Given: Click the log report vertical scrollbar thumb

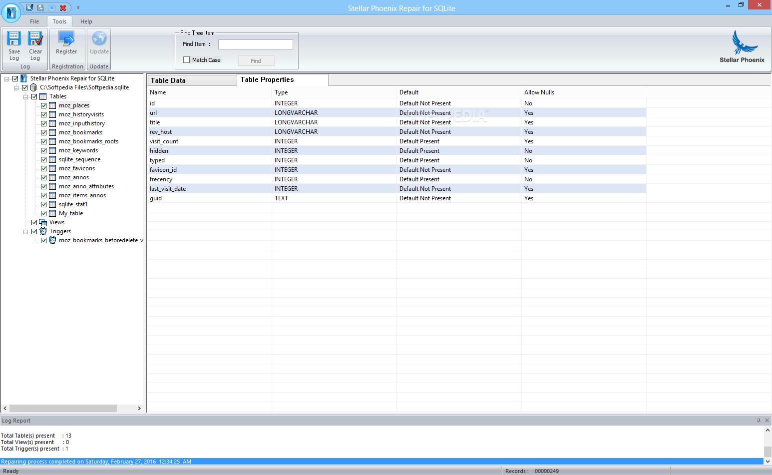Looking at the screenshot, I should tap(768, 451).
